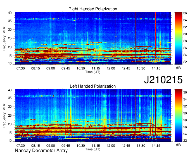Click 08:15 time tick on Left Handed plot
Viewport: 190px width, 154px height.
35,146
